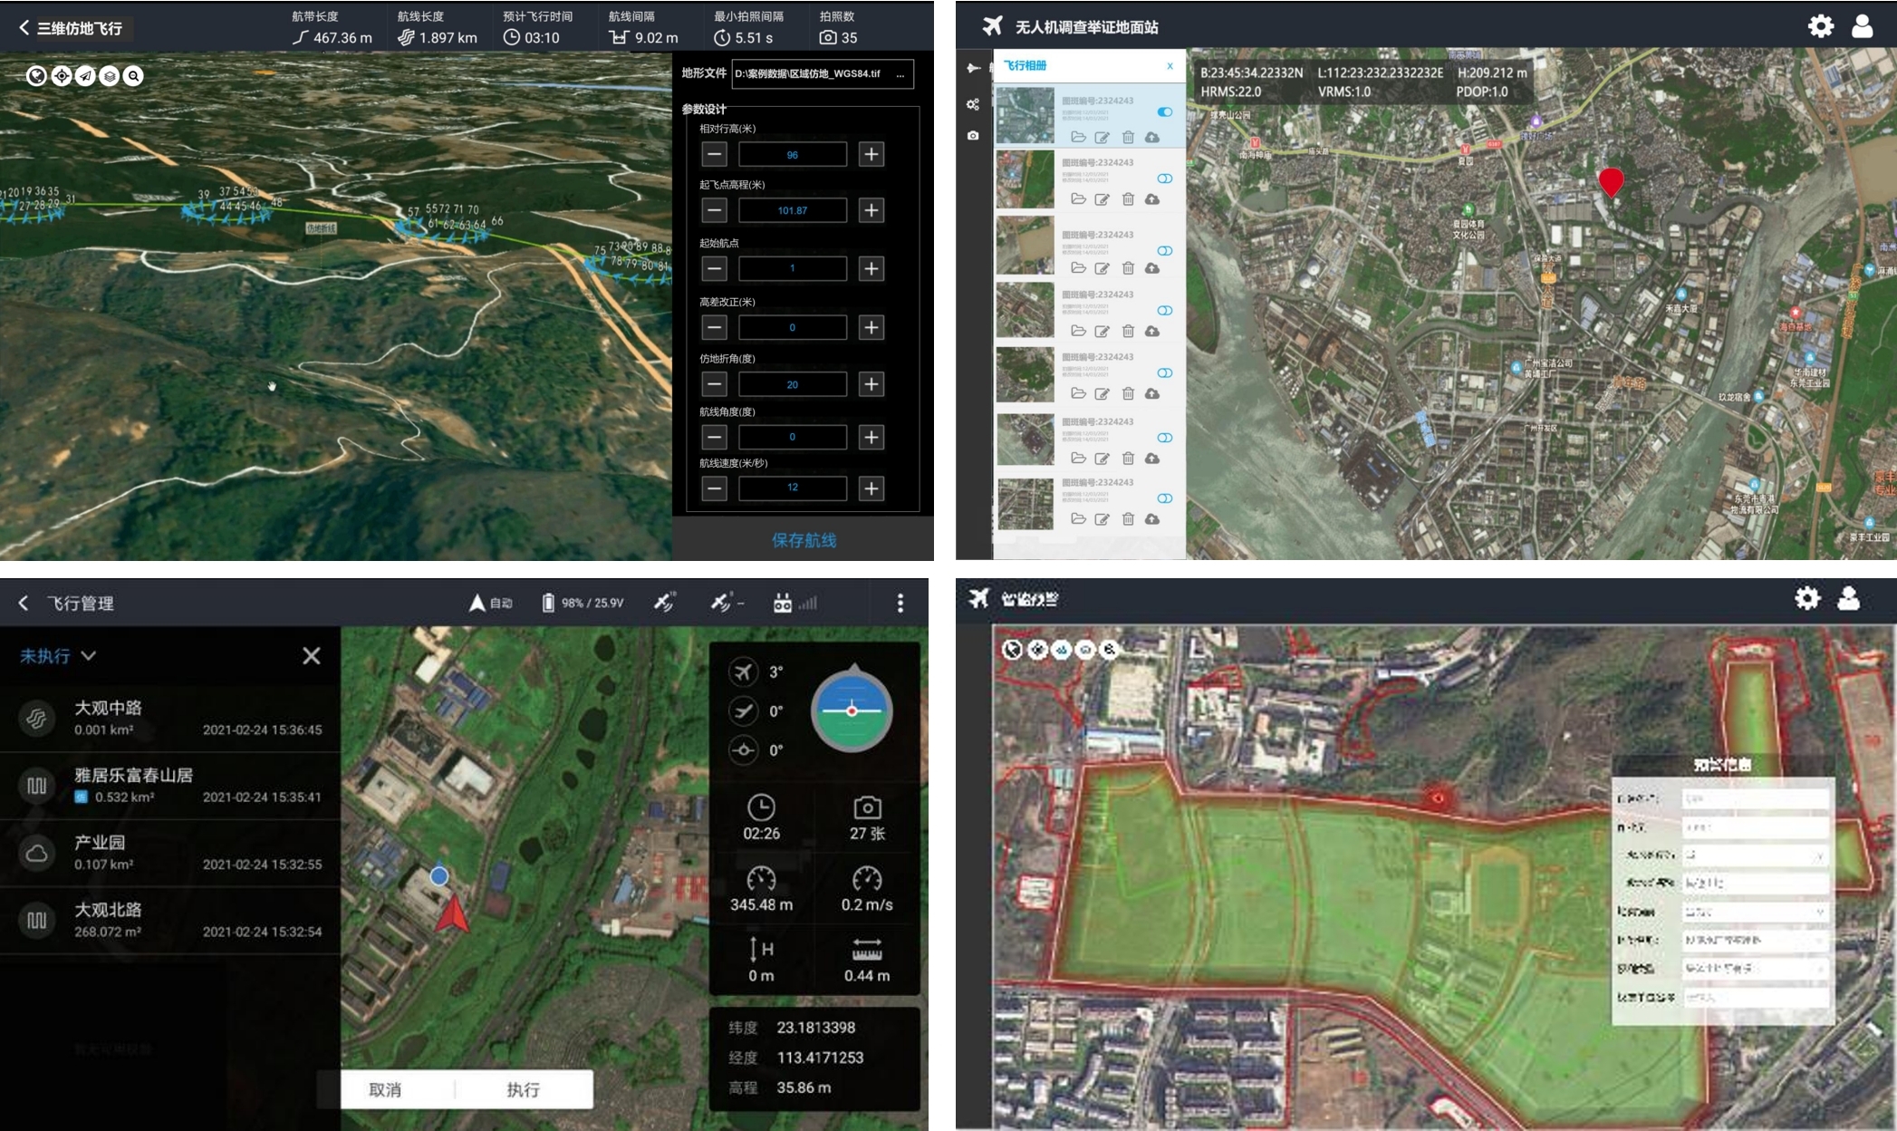
Task: Click the settings gear in ground station header
Action: point(1820,26)
